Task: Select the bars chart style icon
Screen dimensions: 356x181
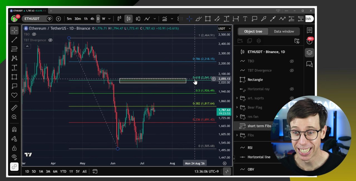Action: pyautogui.click(x=119, y=19)
